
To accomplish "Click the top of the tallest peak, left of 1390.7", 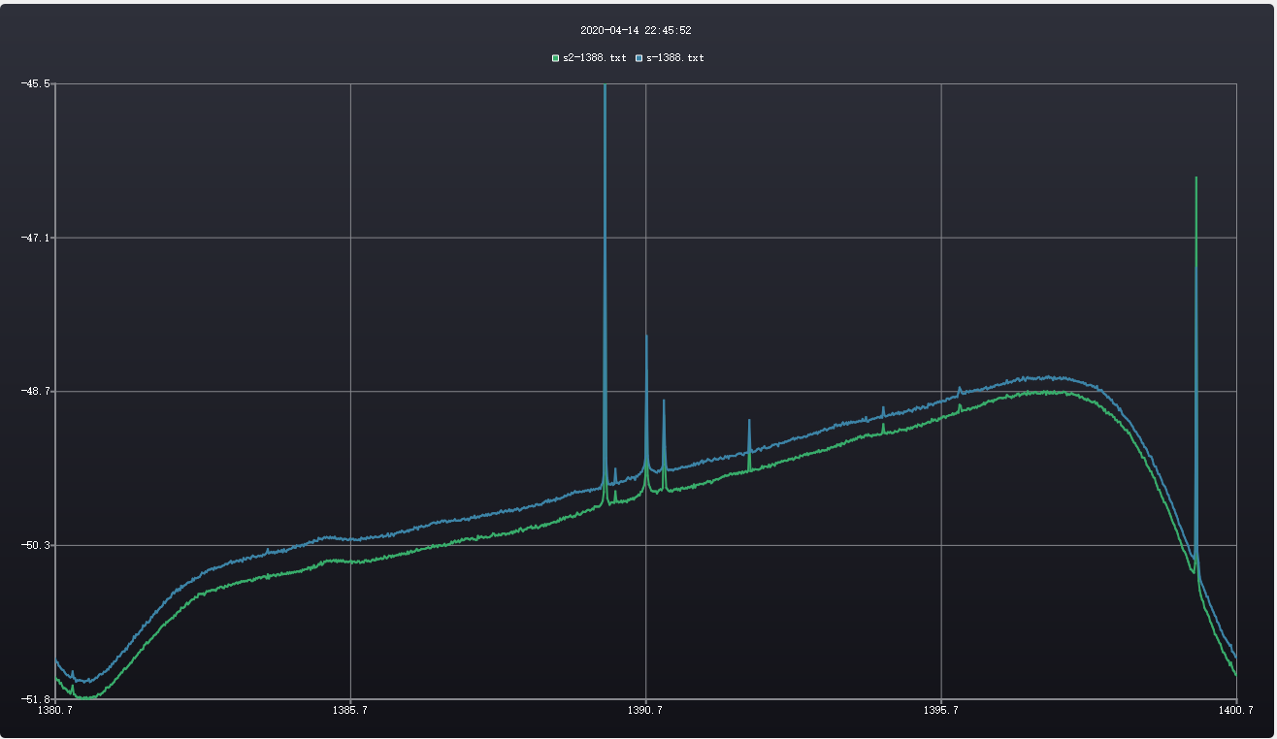I will click(x=605, y=87).
